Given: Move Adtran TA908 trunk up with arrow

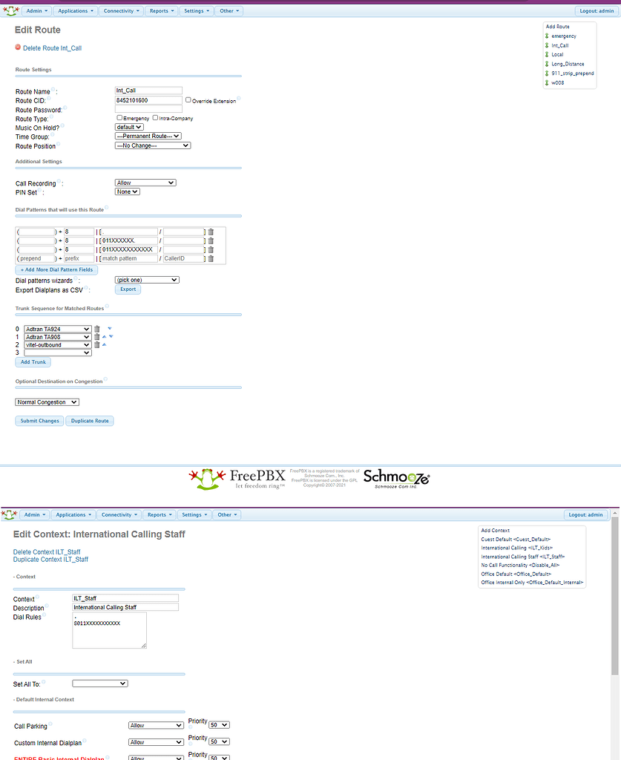Looking at the screenshot, I should (104, 336).
